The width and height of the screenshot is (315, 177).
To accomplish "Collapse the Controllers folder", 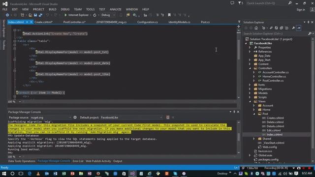I will pyautogui.click(x=250, y=68).
